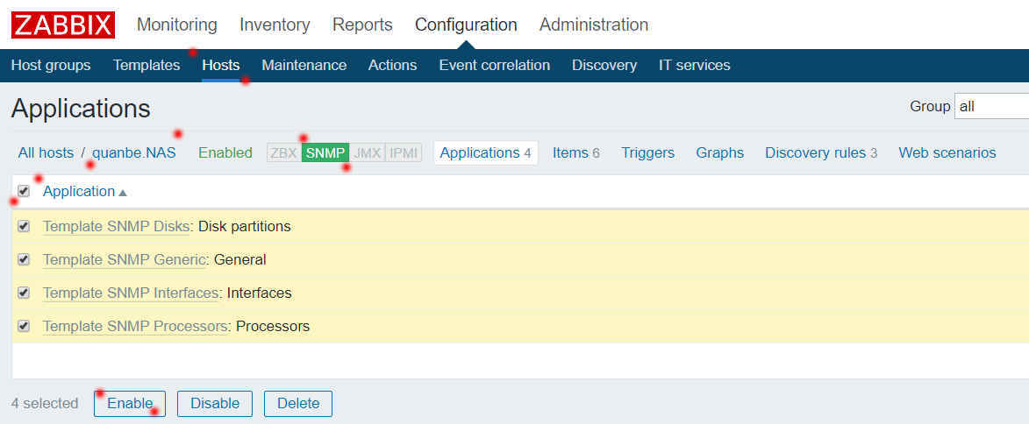Image resolution: width=1029 pixels, height=424 pixels.
Task: Switch to the Items 6 tab
Action: [x=576, y=152]
